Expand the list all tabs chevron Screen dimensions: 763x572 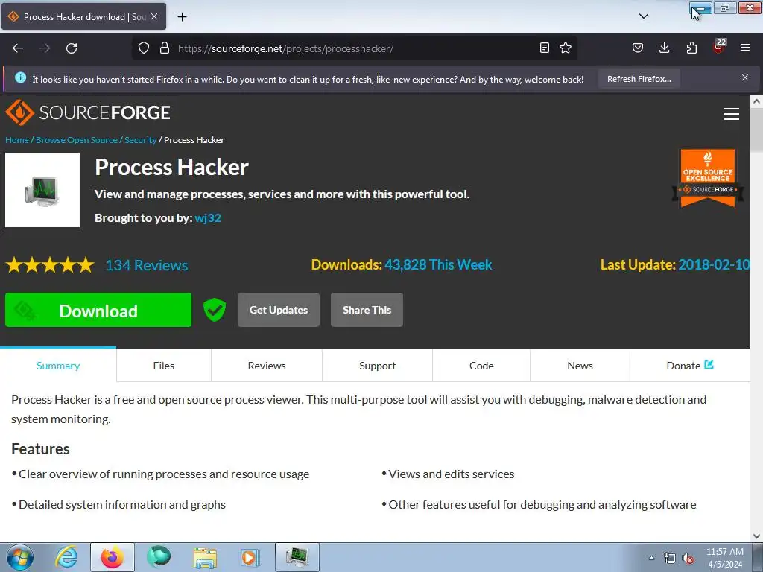(x=643, y=16)
